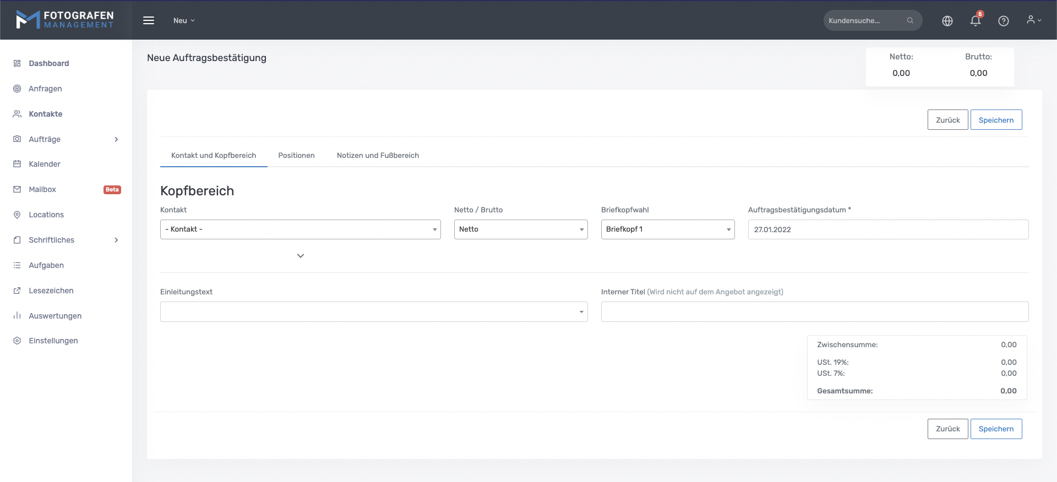Viewport: 1057px width, 482px height.
Task: Expand the chevron below Kontakt field
Action: coord(300,256)
